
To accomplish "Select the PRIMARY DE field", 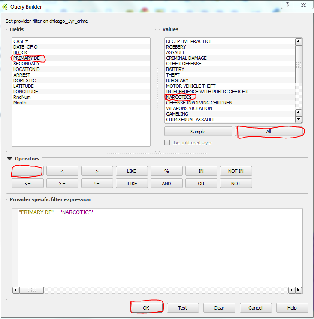I will click(26, 58).
